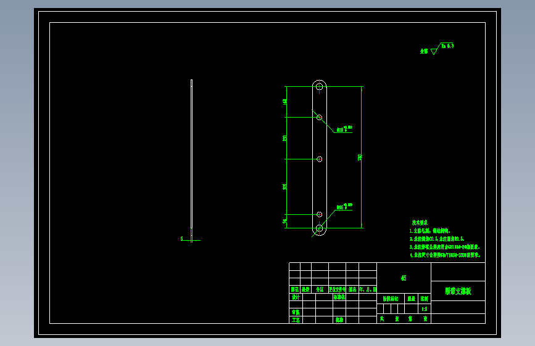Screen dimensions: 535x346
Task: Select the 1:5 scale value cell
Action: pos(425,309)
